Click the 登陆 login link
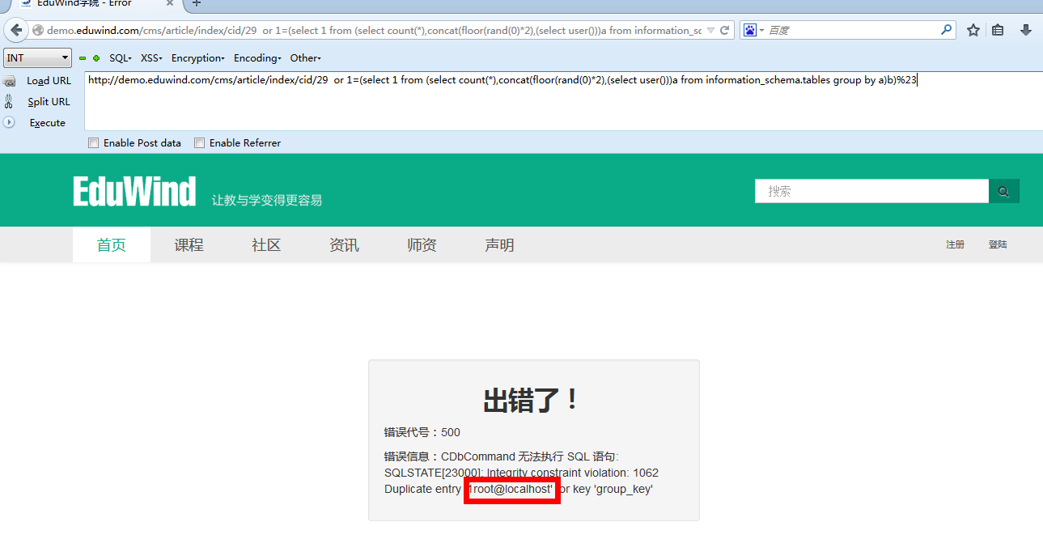 (998, 244)
